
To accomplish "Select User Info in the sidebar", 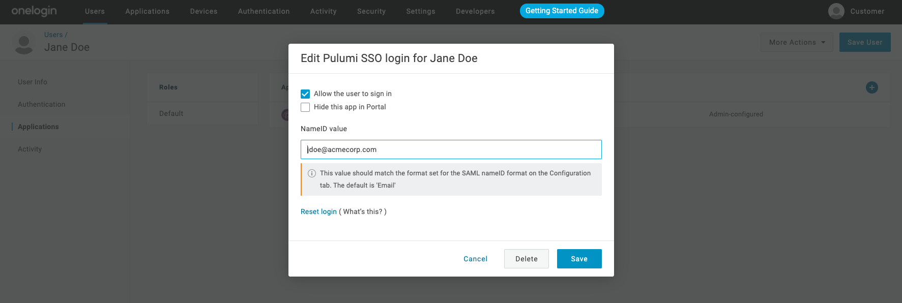I will [x=33, y=82].
